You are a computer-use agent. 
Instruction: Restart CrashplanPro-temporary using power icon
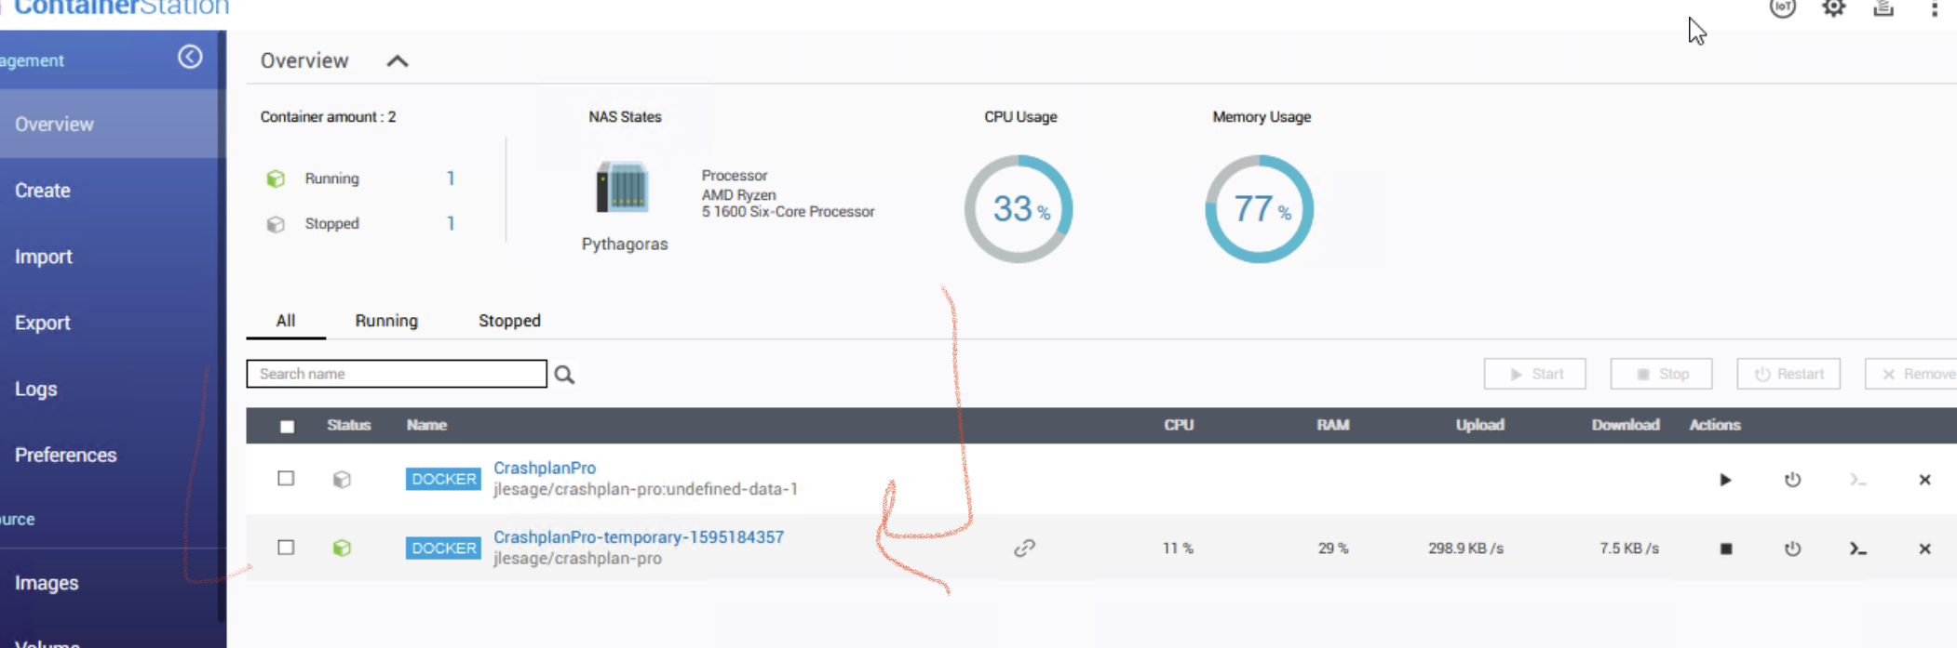pyautogui.click(x=1792, y=549)
